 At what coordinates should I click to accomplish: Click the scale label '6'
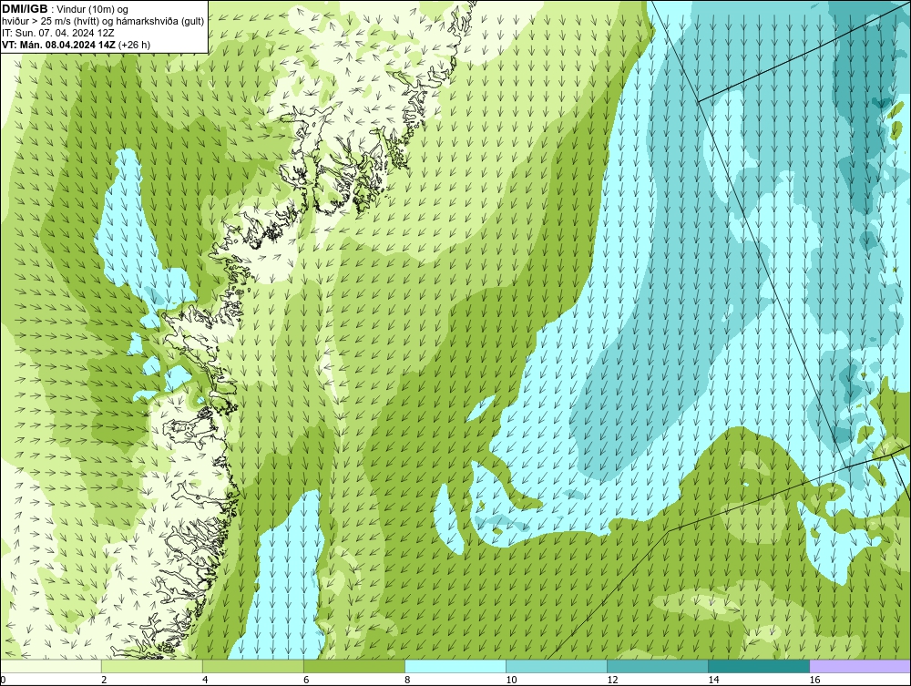tap(306, 680)
